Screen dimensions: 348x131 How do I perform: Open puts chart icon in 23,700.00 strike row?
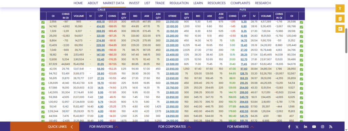[x=301, y=83]
